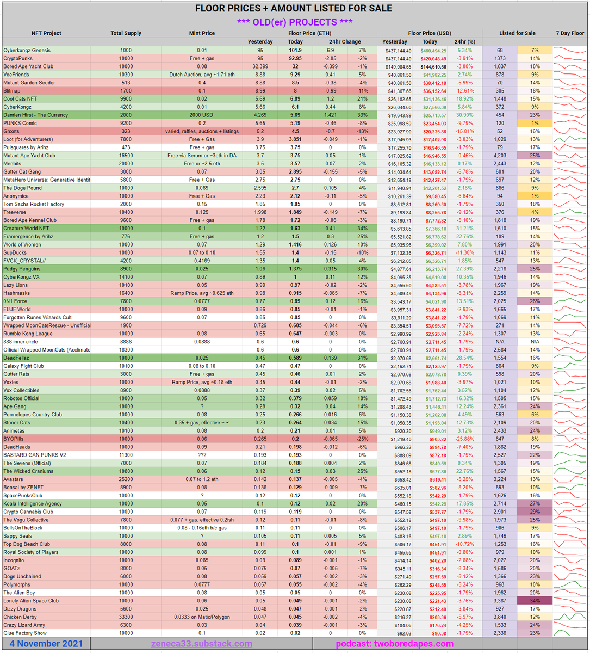Screen dimensions: 590x653
Task: Select the 'Koala Intelligence Agency' cell
Action: [x=46, y=503]
